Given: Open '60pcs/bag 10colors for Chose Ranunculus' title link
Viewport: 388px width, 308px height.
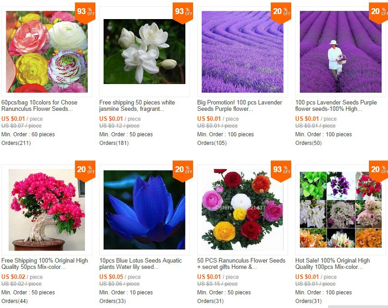Looking at the screenshot, I should point(40,106).
